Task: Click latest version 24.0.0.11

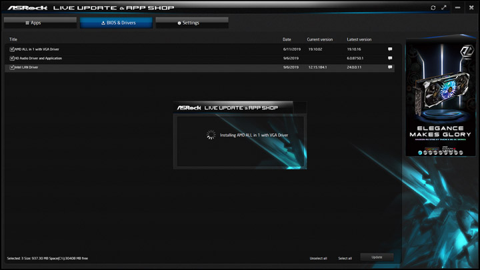Action: pos(354,67)
